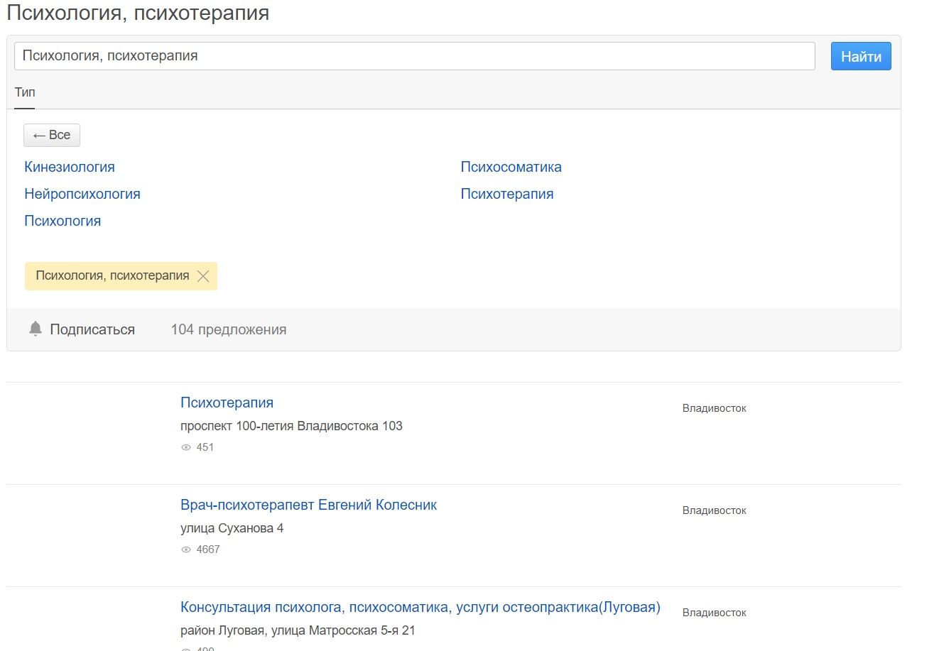Select the Кинезиология category
This screenshot has width=944, height=651.
pos(70,167)
